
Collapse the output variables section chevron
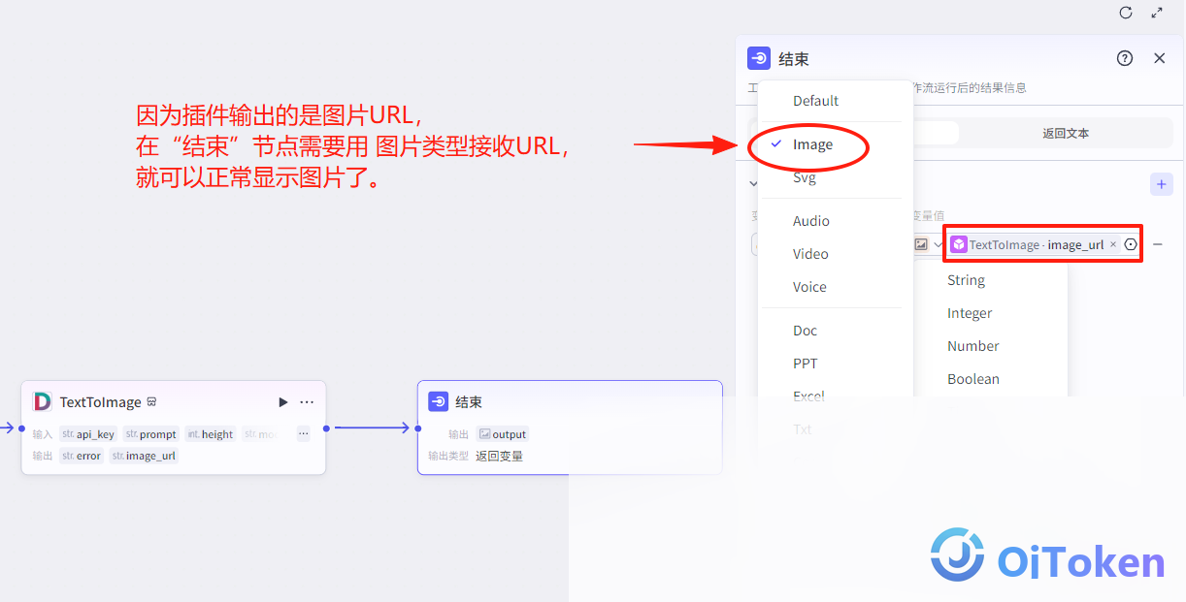click(753, 183)
